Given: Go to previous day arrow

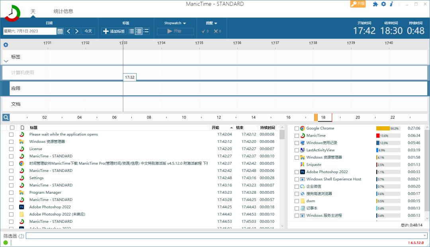Looking at the screenshot, I should [x=68, y=31].
